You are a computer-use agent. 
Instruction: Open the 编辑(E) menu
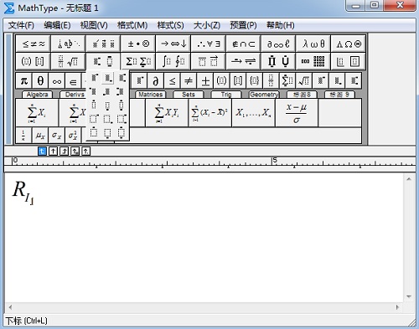coord(57,25)
